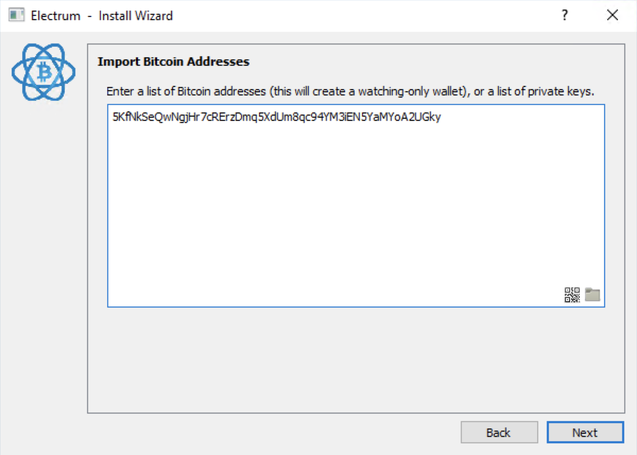Viewport: 637px width, 455px height.
Task: Click blank footer area left of Back button
Action: tap(265, 433)
